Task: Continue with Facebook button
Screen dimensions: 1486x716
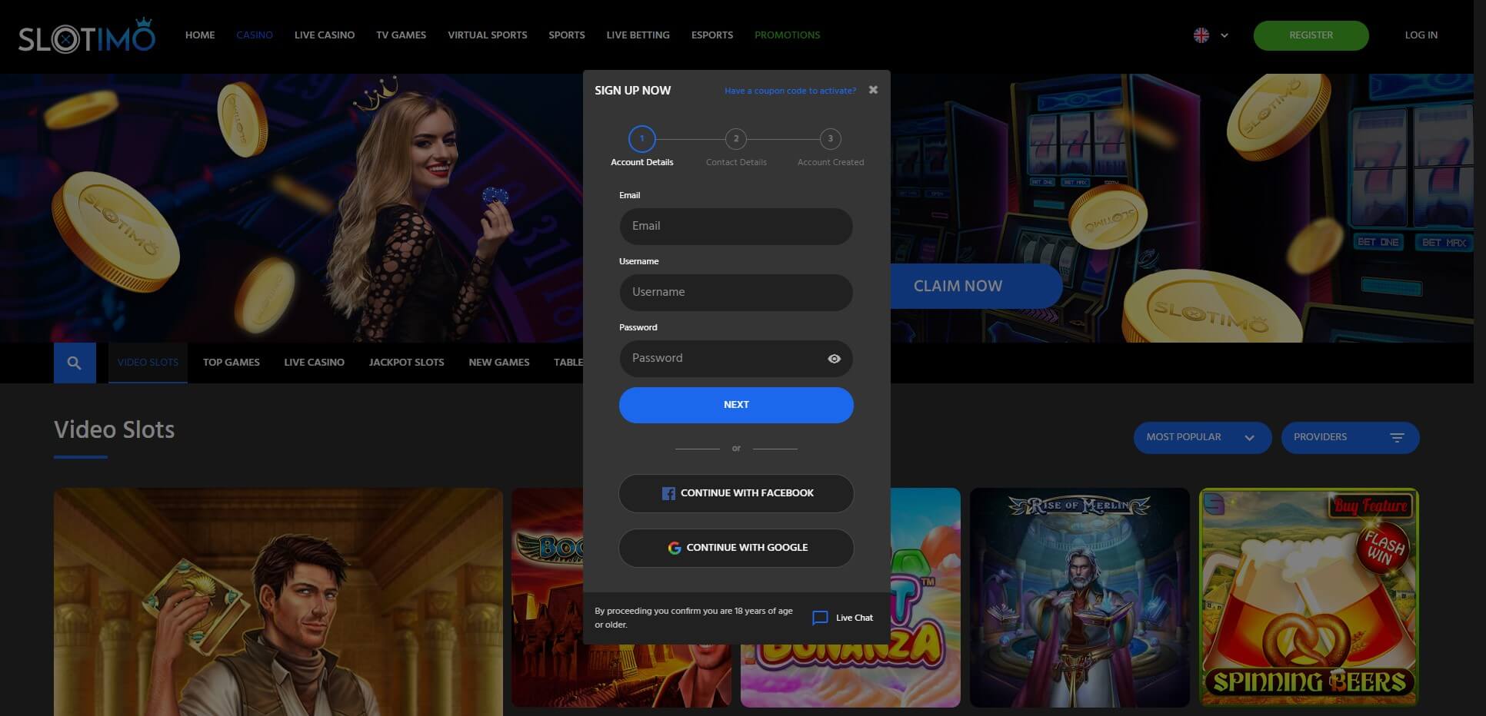Action: point(736,493)
